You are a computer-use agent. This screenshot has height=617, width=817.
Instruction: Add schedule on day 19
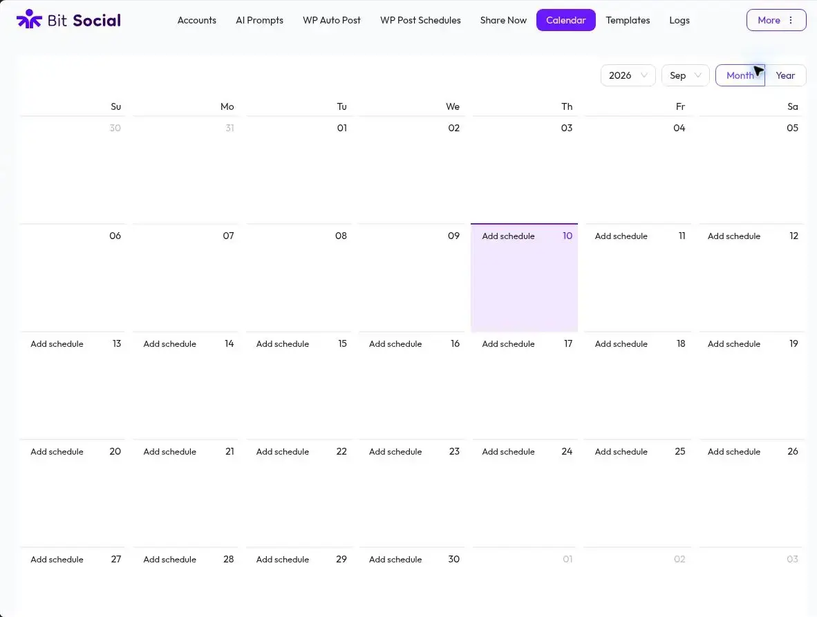click(733, 343)
